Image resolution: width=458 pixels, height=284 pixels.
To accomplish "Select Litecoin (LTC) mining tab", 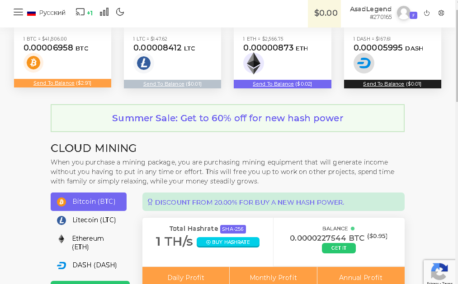I will pyautogui.click(x=89, y=220).
